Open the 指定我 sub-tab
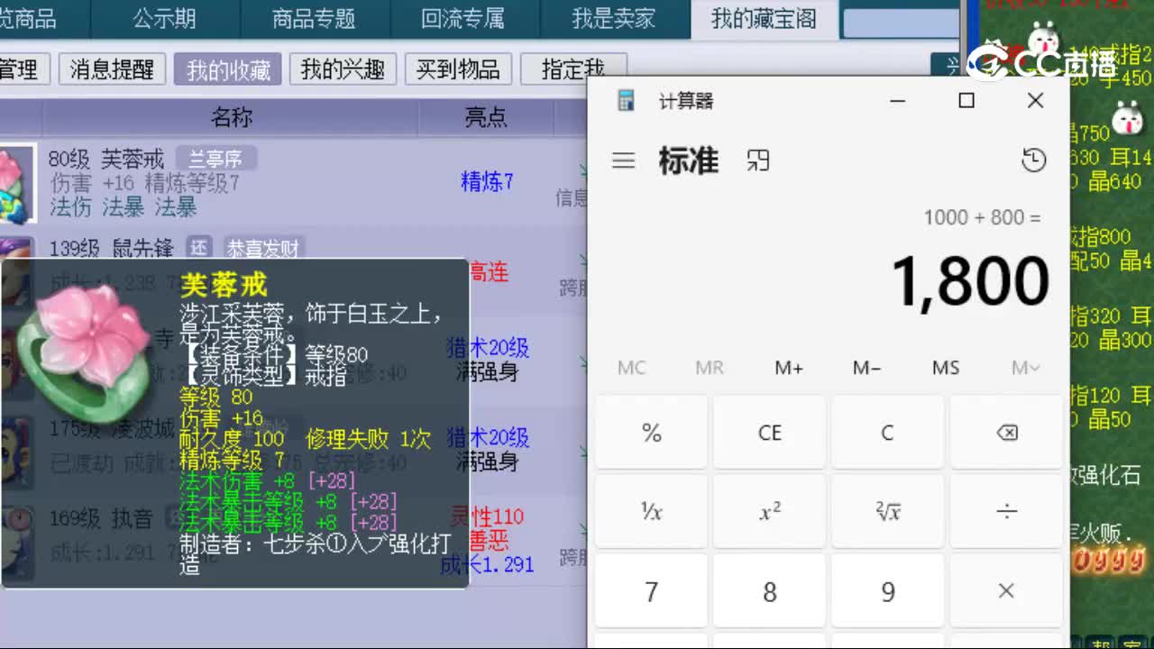 pyautogui.click(x=573, y=69)
